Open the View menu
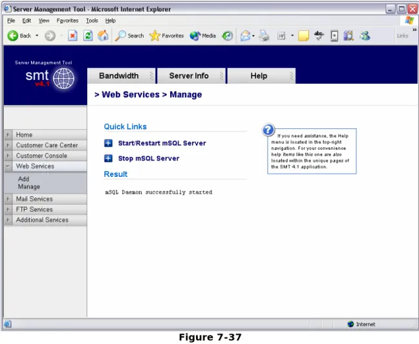 click(44, 21)
